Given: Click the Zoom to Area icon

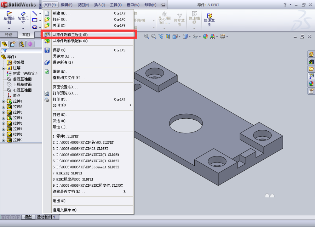Looking at the screenshot, I should point(154,36).
